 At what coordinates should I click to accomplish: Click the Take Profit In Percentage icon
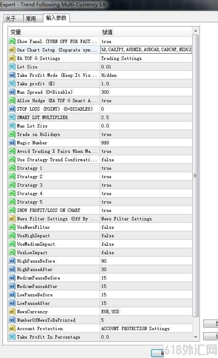coord(12,337)
